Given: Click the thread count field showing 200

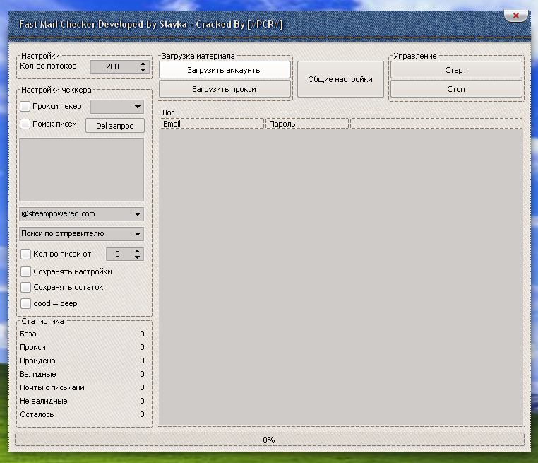Looking at the screenshot, I should point(114,66).
